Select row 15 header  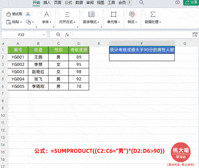click(x=3, y=152)
